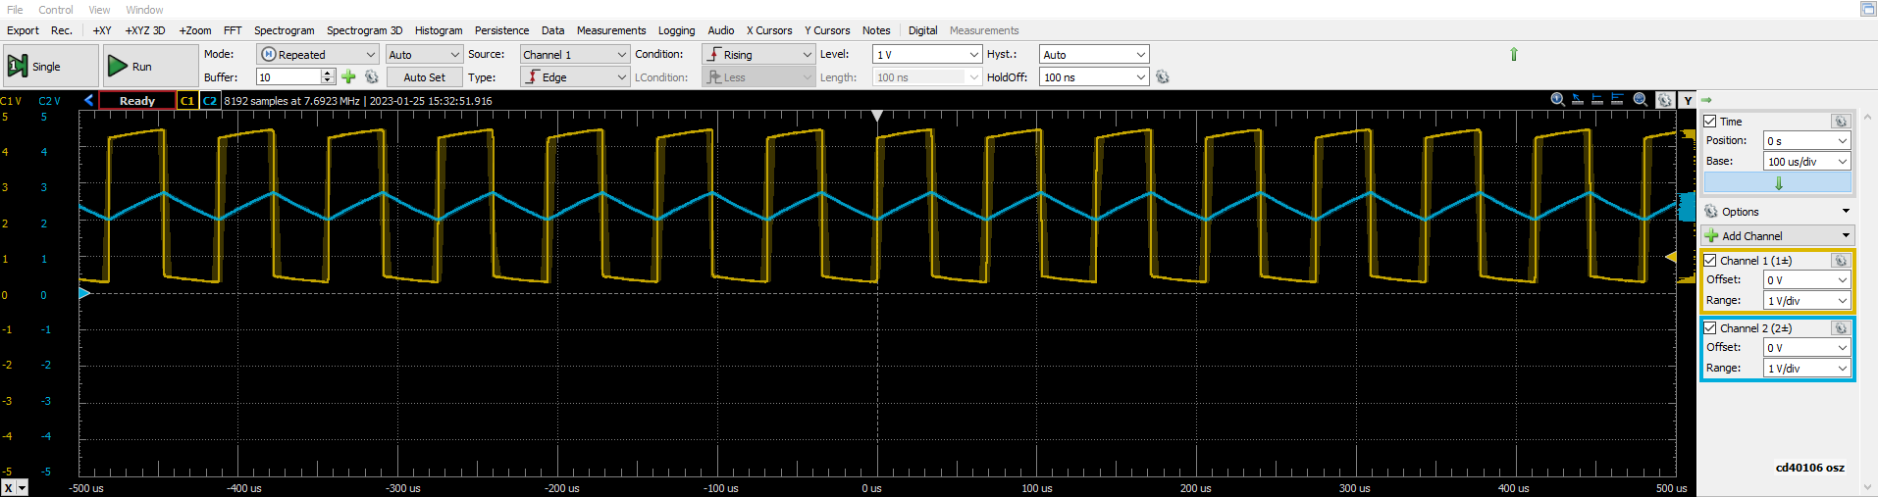Click the green up-arrow toolbar collapse icon

[x=1514, y=54]
